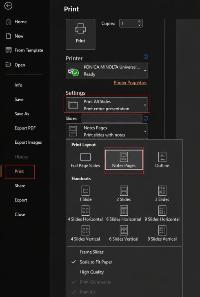Decrease copies with down arrow
The width and height of the screenshot is (200, 297).
coord(140,25)
